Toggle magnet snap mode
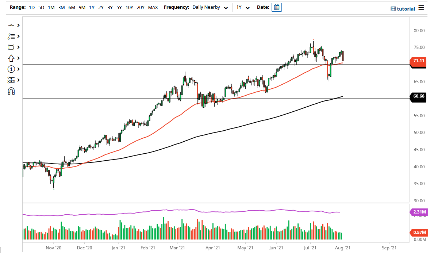The image size is (430, 253). point(11,91)
